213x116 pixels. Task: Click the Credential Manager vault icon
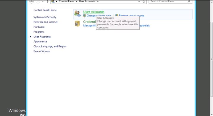click(77, 24)
